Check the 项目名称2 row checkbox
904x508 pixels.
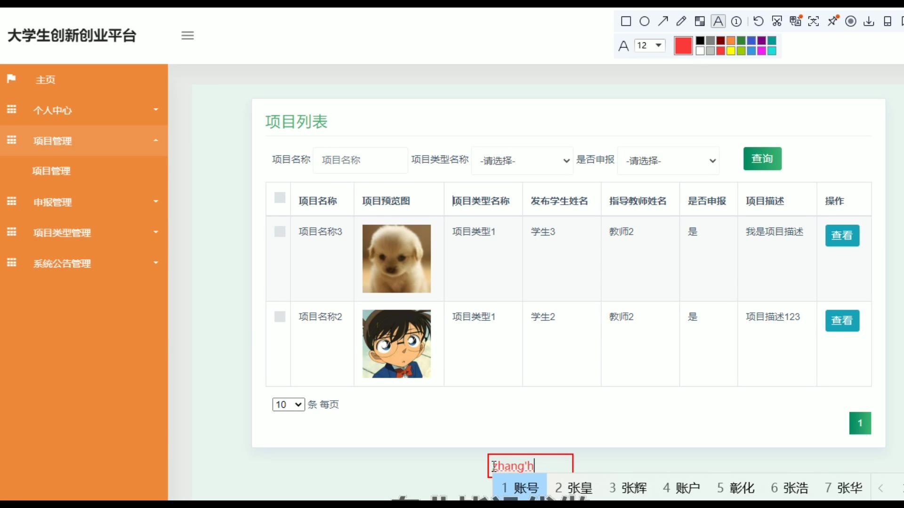(280, 317)
